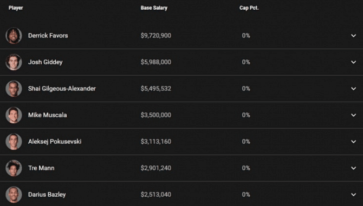Open the Derrick Favors name link
Viewport: 363px width, 206px height.
tap(48, 36)
